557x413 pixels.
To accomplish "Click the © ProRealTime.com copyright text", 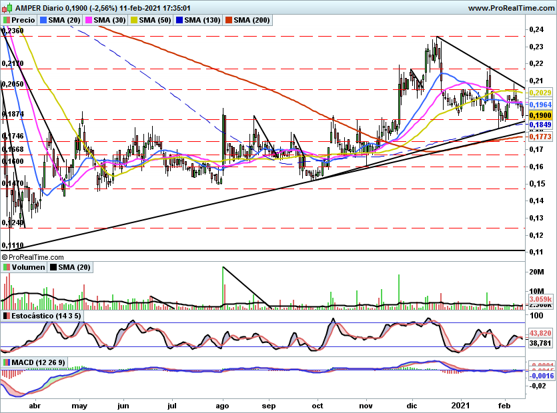I will point(33,257).
